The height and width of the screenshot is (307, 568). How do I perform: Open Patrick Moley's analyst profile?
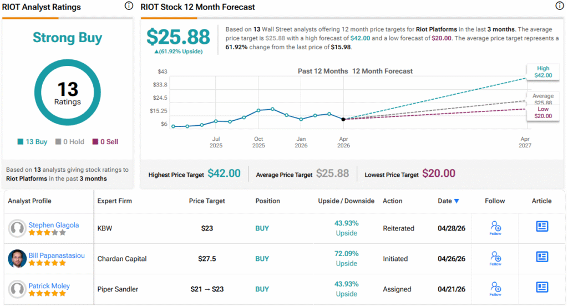click(x=49, y=286)
